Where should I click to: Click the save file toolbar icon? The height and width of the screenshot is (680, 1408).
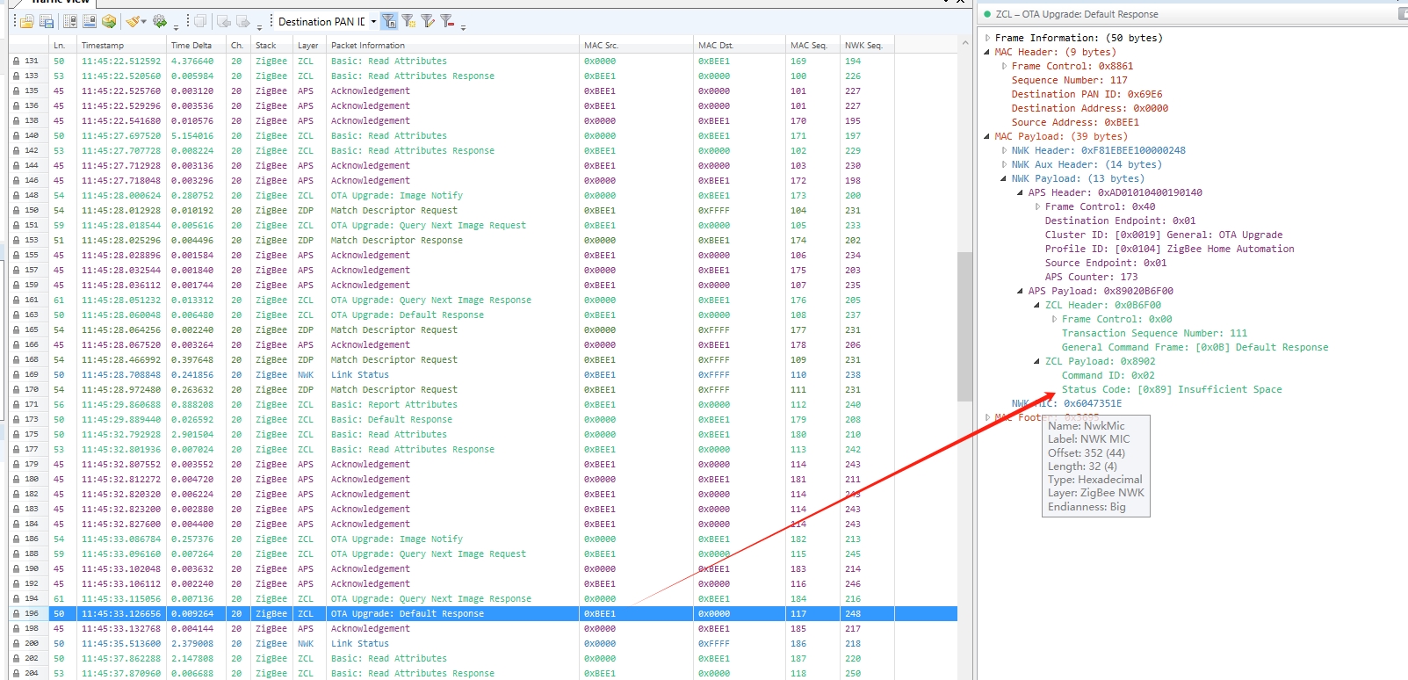47,21
